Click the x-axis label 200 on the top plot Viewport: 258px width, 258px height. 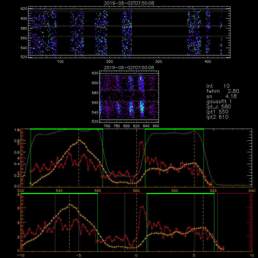109,62
